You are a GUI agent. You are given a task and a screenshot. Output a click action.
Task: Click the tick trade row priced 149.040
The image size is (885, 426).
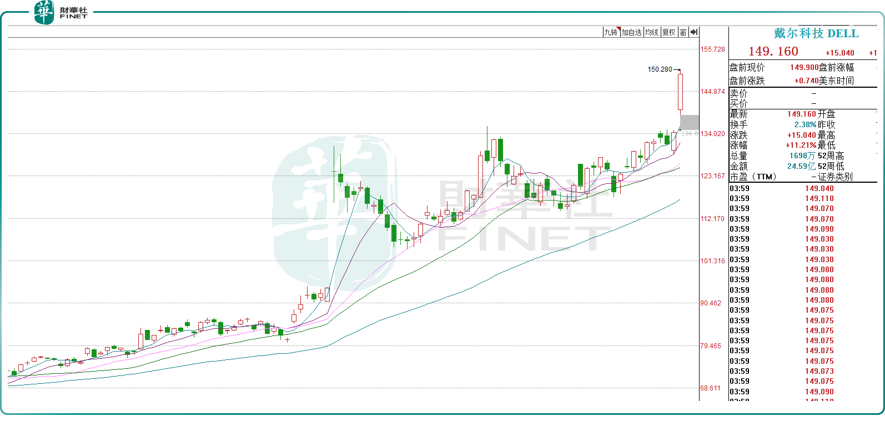[803, 188]
